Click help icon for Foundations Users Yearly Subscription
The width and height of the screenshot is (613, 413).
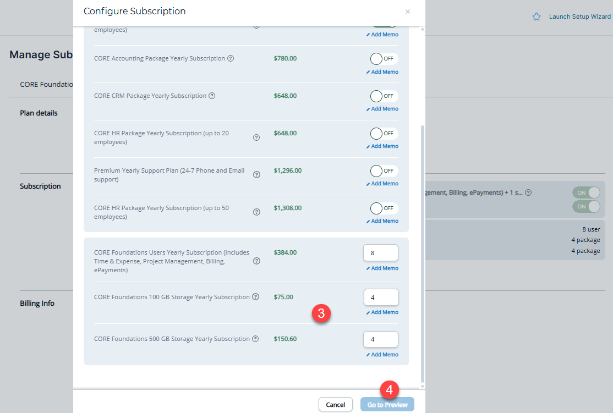point(256,261)
